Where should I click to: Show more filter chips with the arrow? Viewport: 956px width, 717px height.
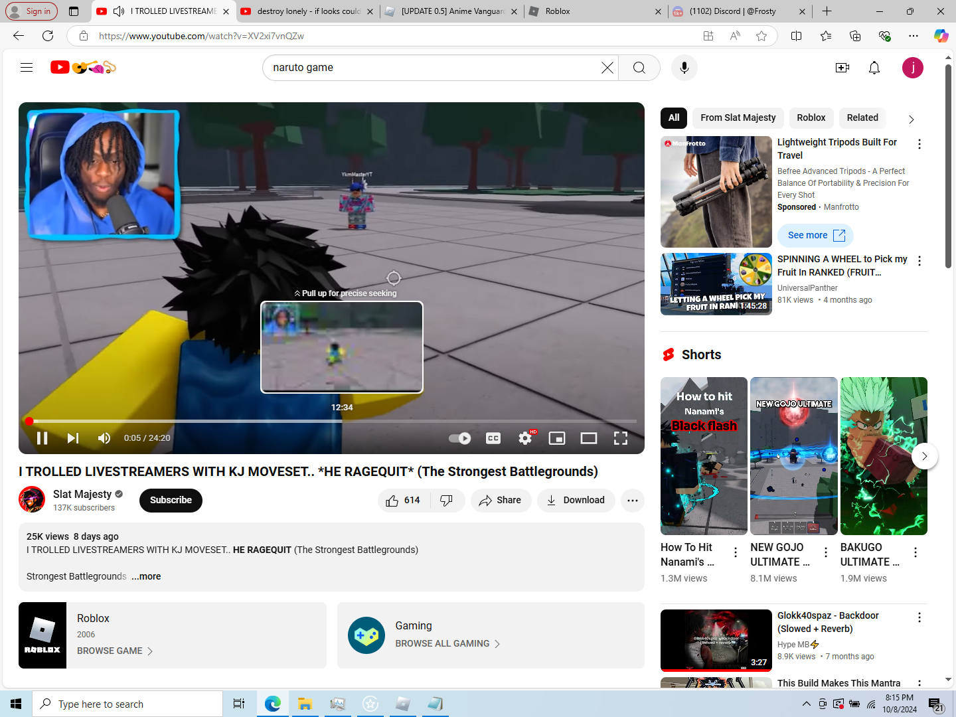click(x=911, y=119)
